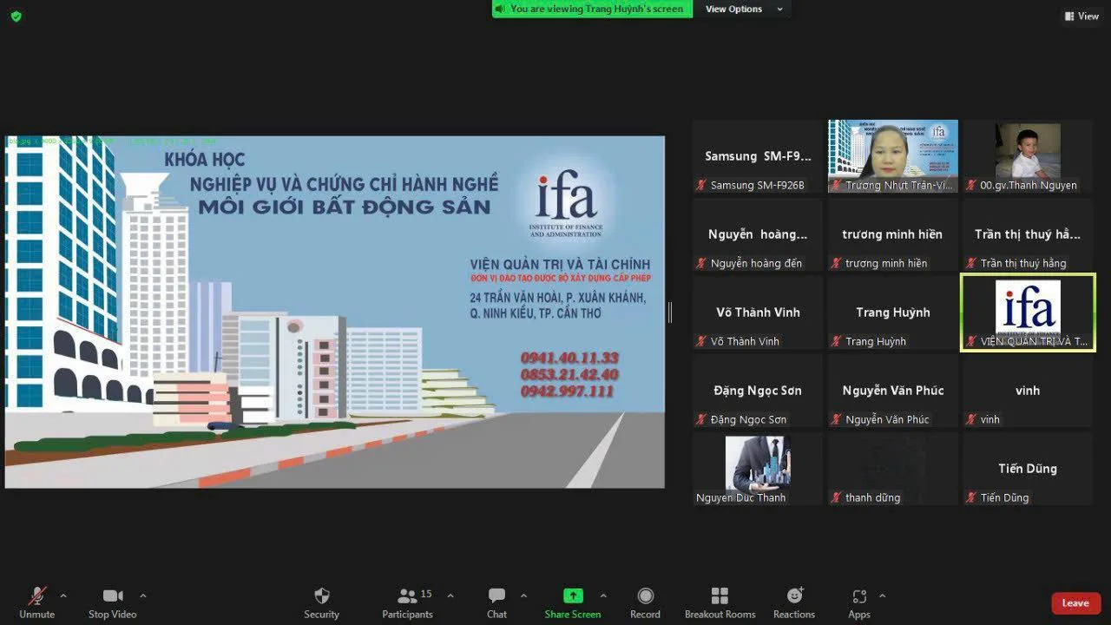Click muted mic icon on 00.gv.Thanh Nguyen tile
Image resolution: width=1111 pixels, height=625 pixels.
click(971, 185)
